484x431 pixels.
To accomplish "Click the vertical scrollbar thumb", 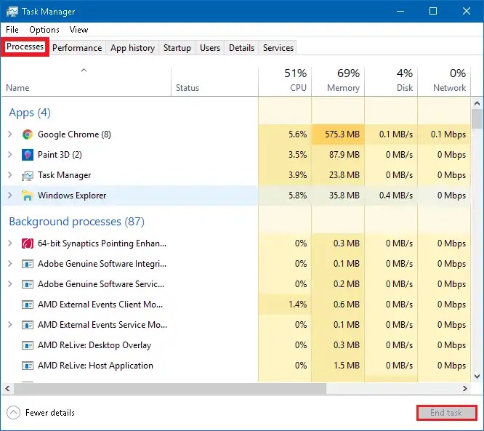I will tap(477, 118).
